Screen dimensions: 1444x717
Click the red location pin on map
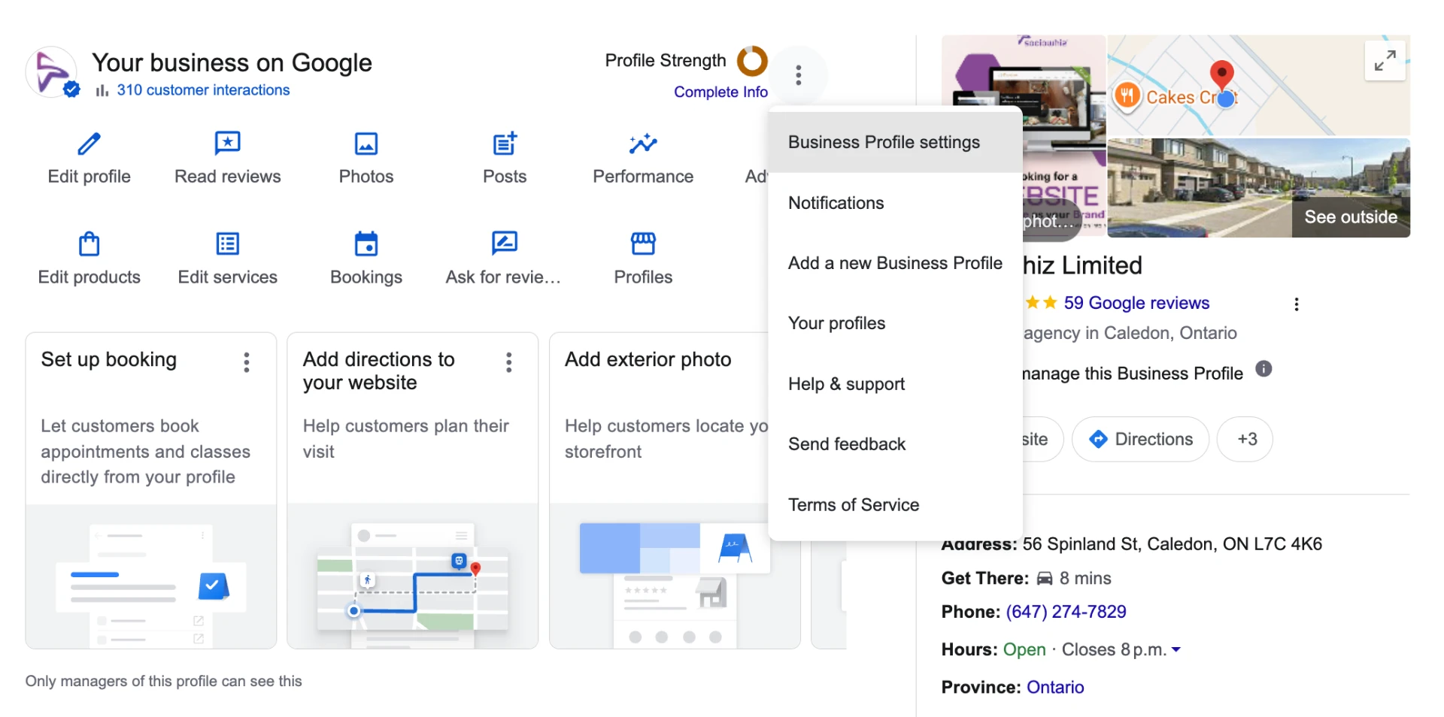[x=1222, y=75]
